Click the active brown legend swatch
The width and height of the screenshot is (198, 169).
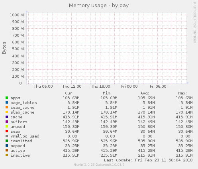[x=7, y=150]
